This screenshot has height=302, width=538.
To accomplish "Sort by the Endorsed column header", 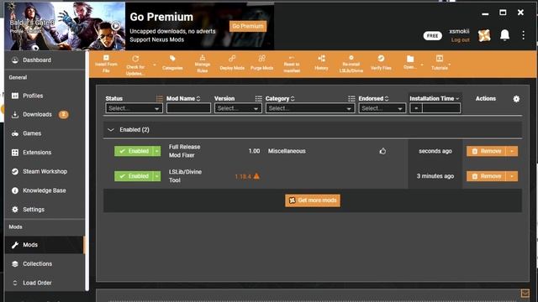I will click(x=373, y=99).
